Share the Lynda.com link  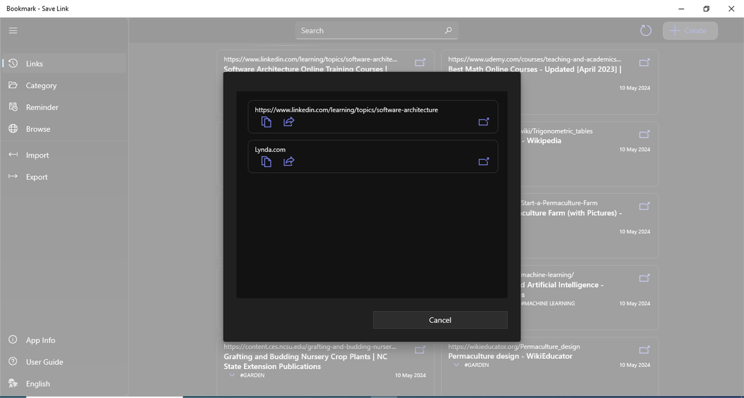[x=289, y=162]
